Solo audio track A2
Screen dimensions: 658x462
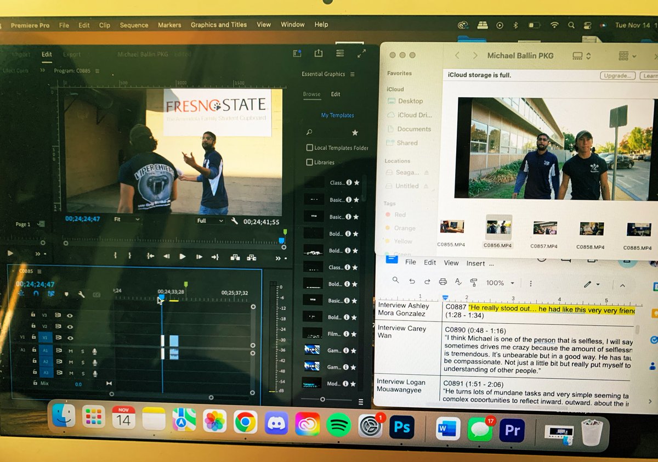coord(83,362)
